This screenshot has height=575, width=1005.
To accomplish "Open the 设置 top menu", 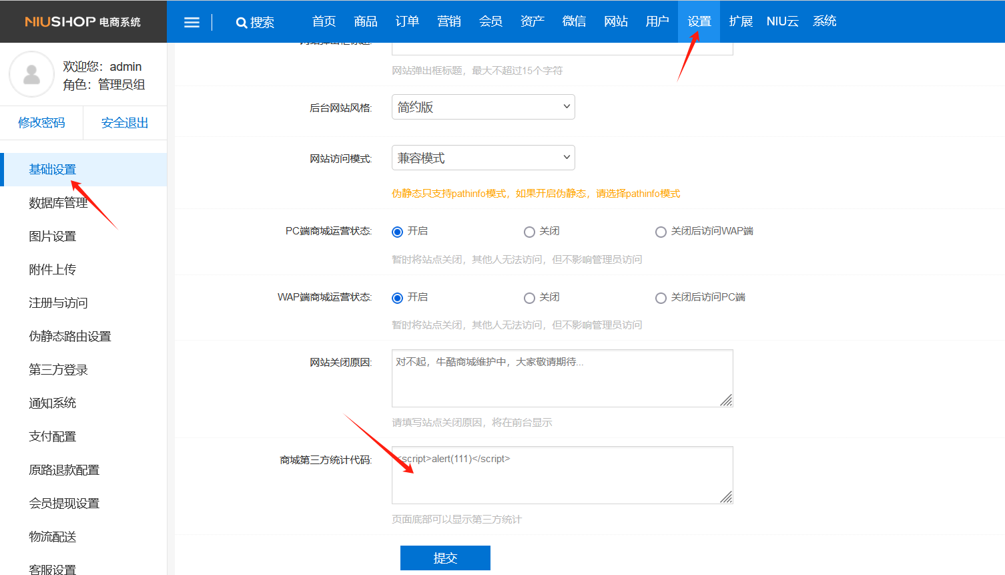I will (x=699, y=21).
